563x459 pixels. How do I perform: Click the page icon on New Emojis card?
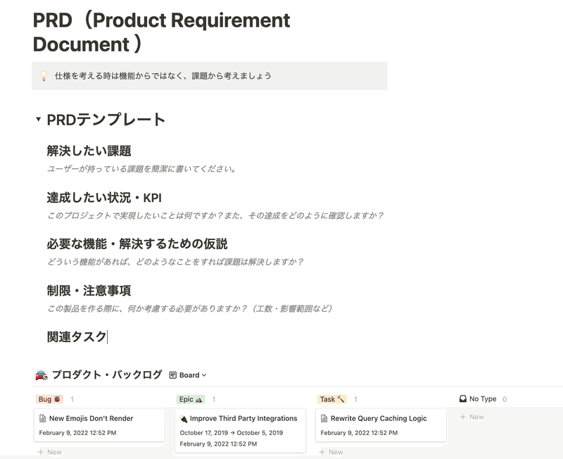click(x=42, y=418)
